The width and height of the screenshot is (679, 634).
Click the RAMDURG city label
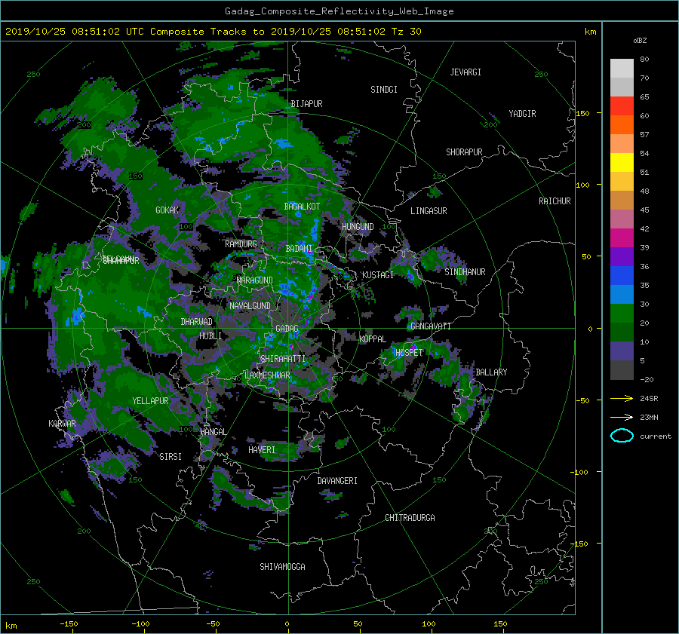(241, 244)
